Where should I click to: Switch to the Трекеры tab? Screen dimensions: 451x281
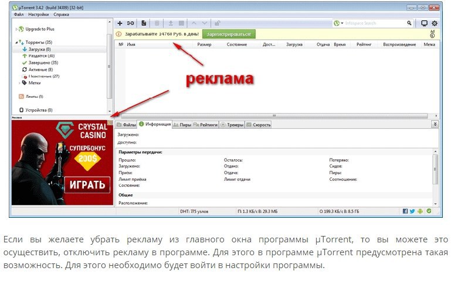pyautogui.click(x=234, y=125)
